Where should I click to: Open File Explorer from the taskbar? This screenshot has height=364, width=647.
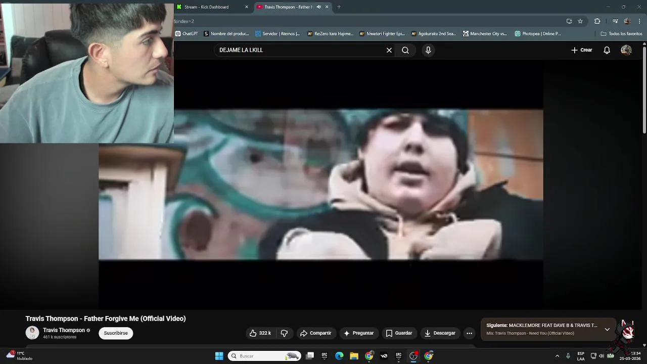[x=354, y=356]
